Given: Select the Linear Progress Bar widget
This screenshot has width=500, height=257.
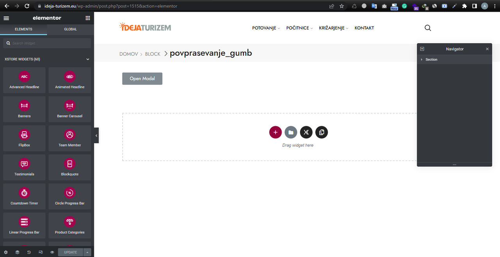Looking at the screenshot, I should [24, 225].
